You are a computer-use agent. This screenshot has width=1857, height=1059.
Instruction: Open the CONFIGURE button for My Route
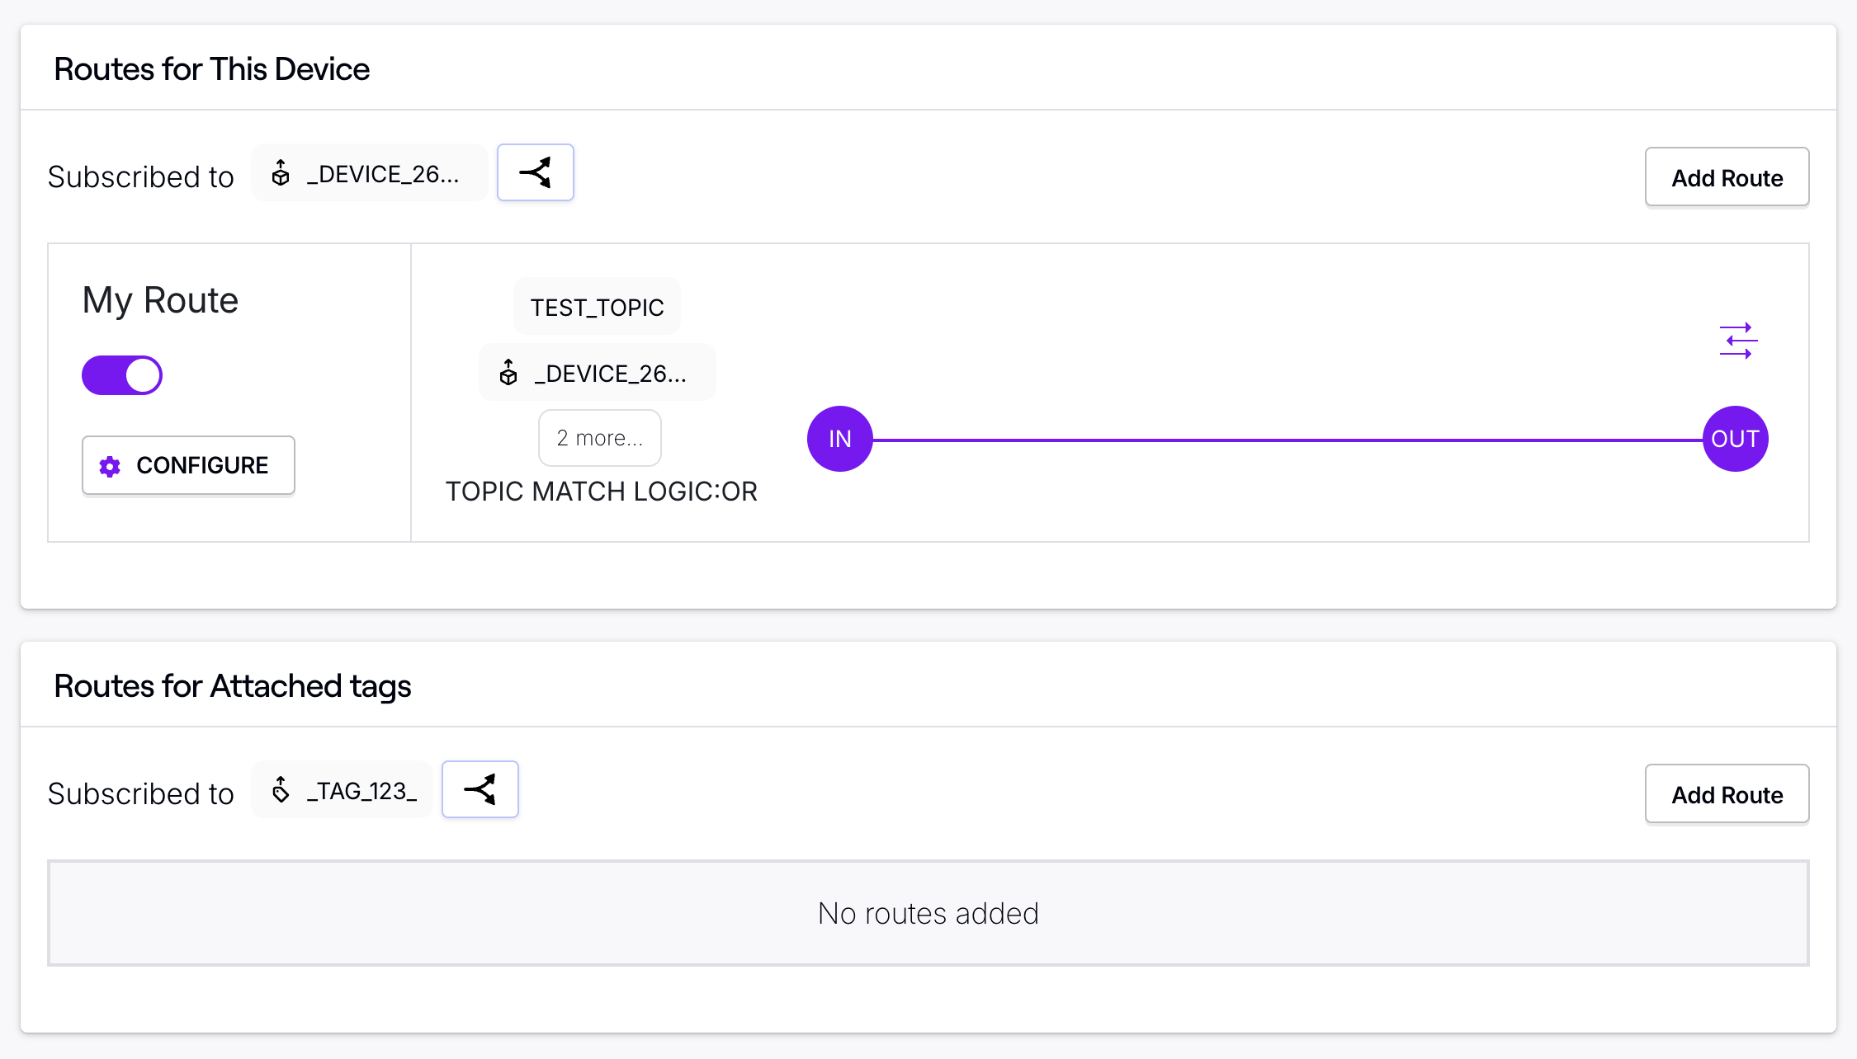click(x=188, y=466)
